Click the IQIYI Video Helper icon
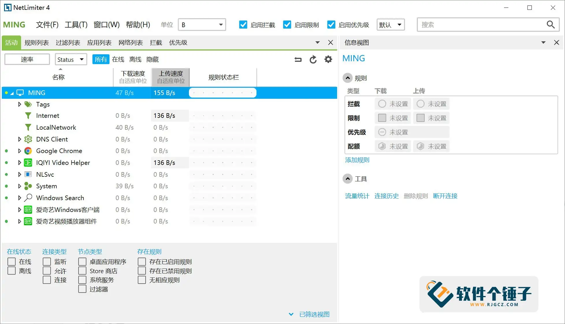 pyautogui.click(x=28, y=163)
